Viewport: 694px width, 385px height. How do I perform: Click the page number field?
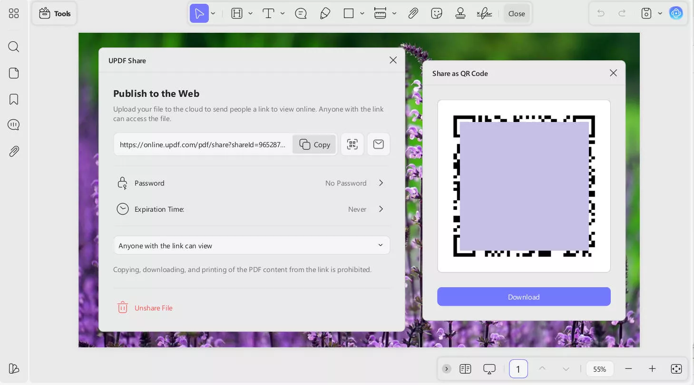click(x=518, y=369)
